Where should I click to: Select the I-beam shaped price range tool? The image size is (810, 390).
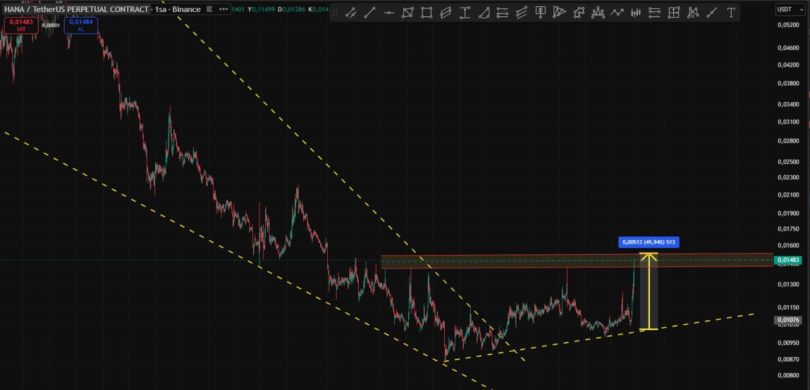click(464, 13)
